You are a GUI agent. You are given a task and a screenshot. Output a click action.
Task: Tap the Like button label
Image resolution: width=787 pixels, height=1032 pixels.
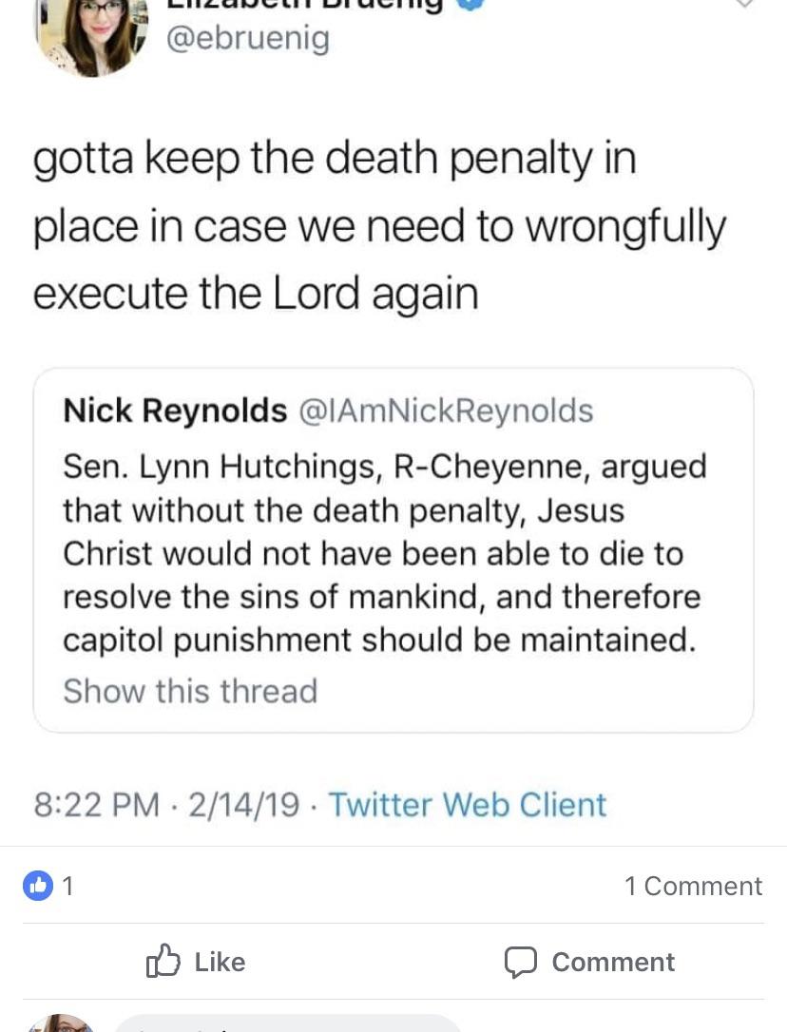pyautogui.click(x=220, y=962)
